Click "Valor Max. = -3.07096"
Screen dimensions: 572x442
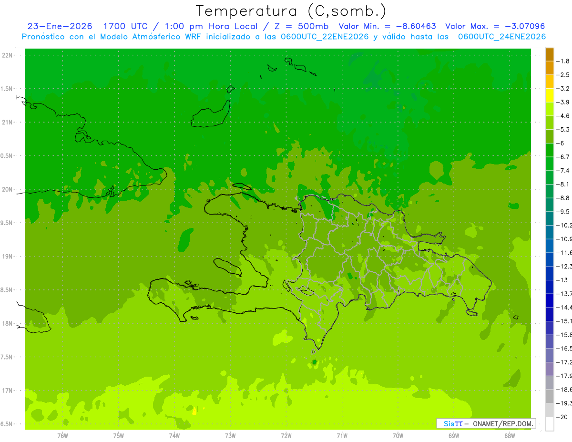[495, 27]
